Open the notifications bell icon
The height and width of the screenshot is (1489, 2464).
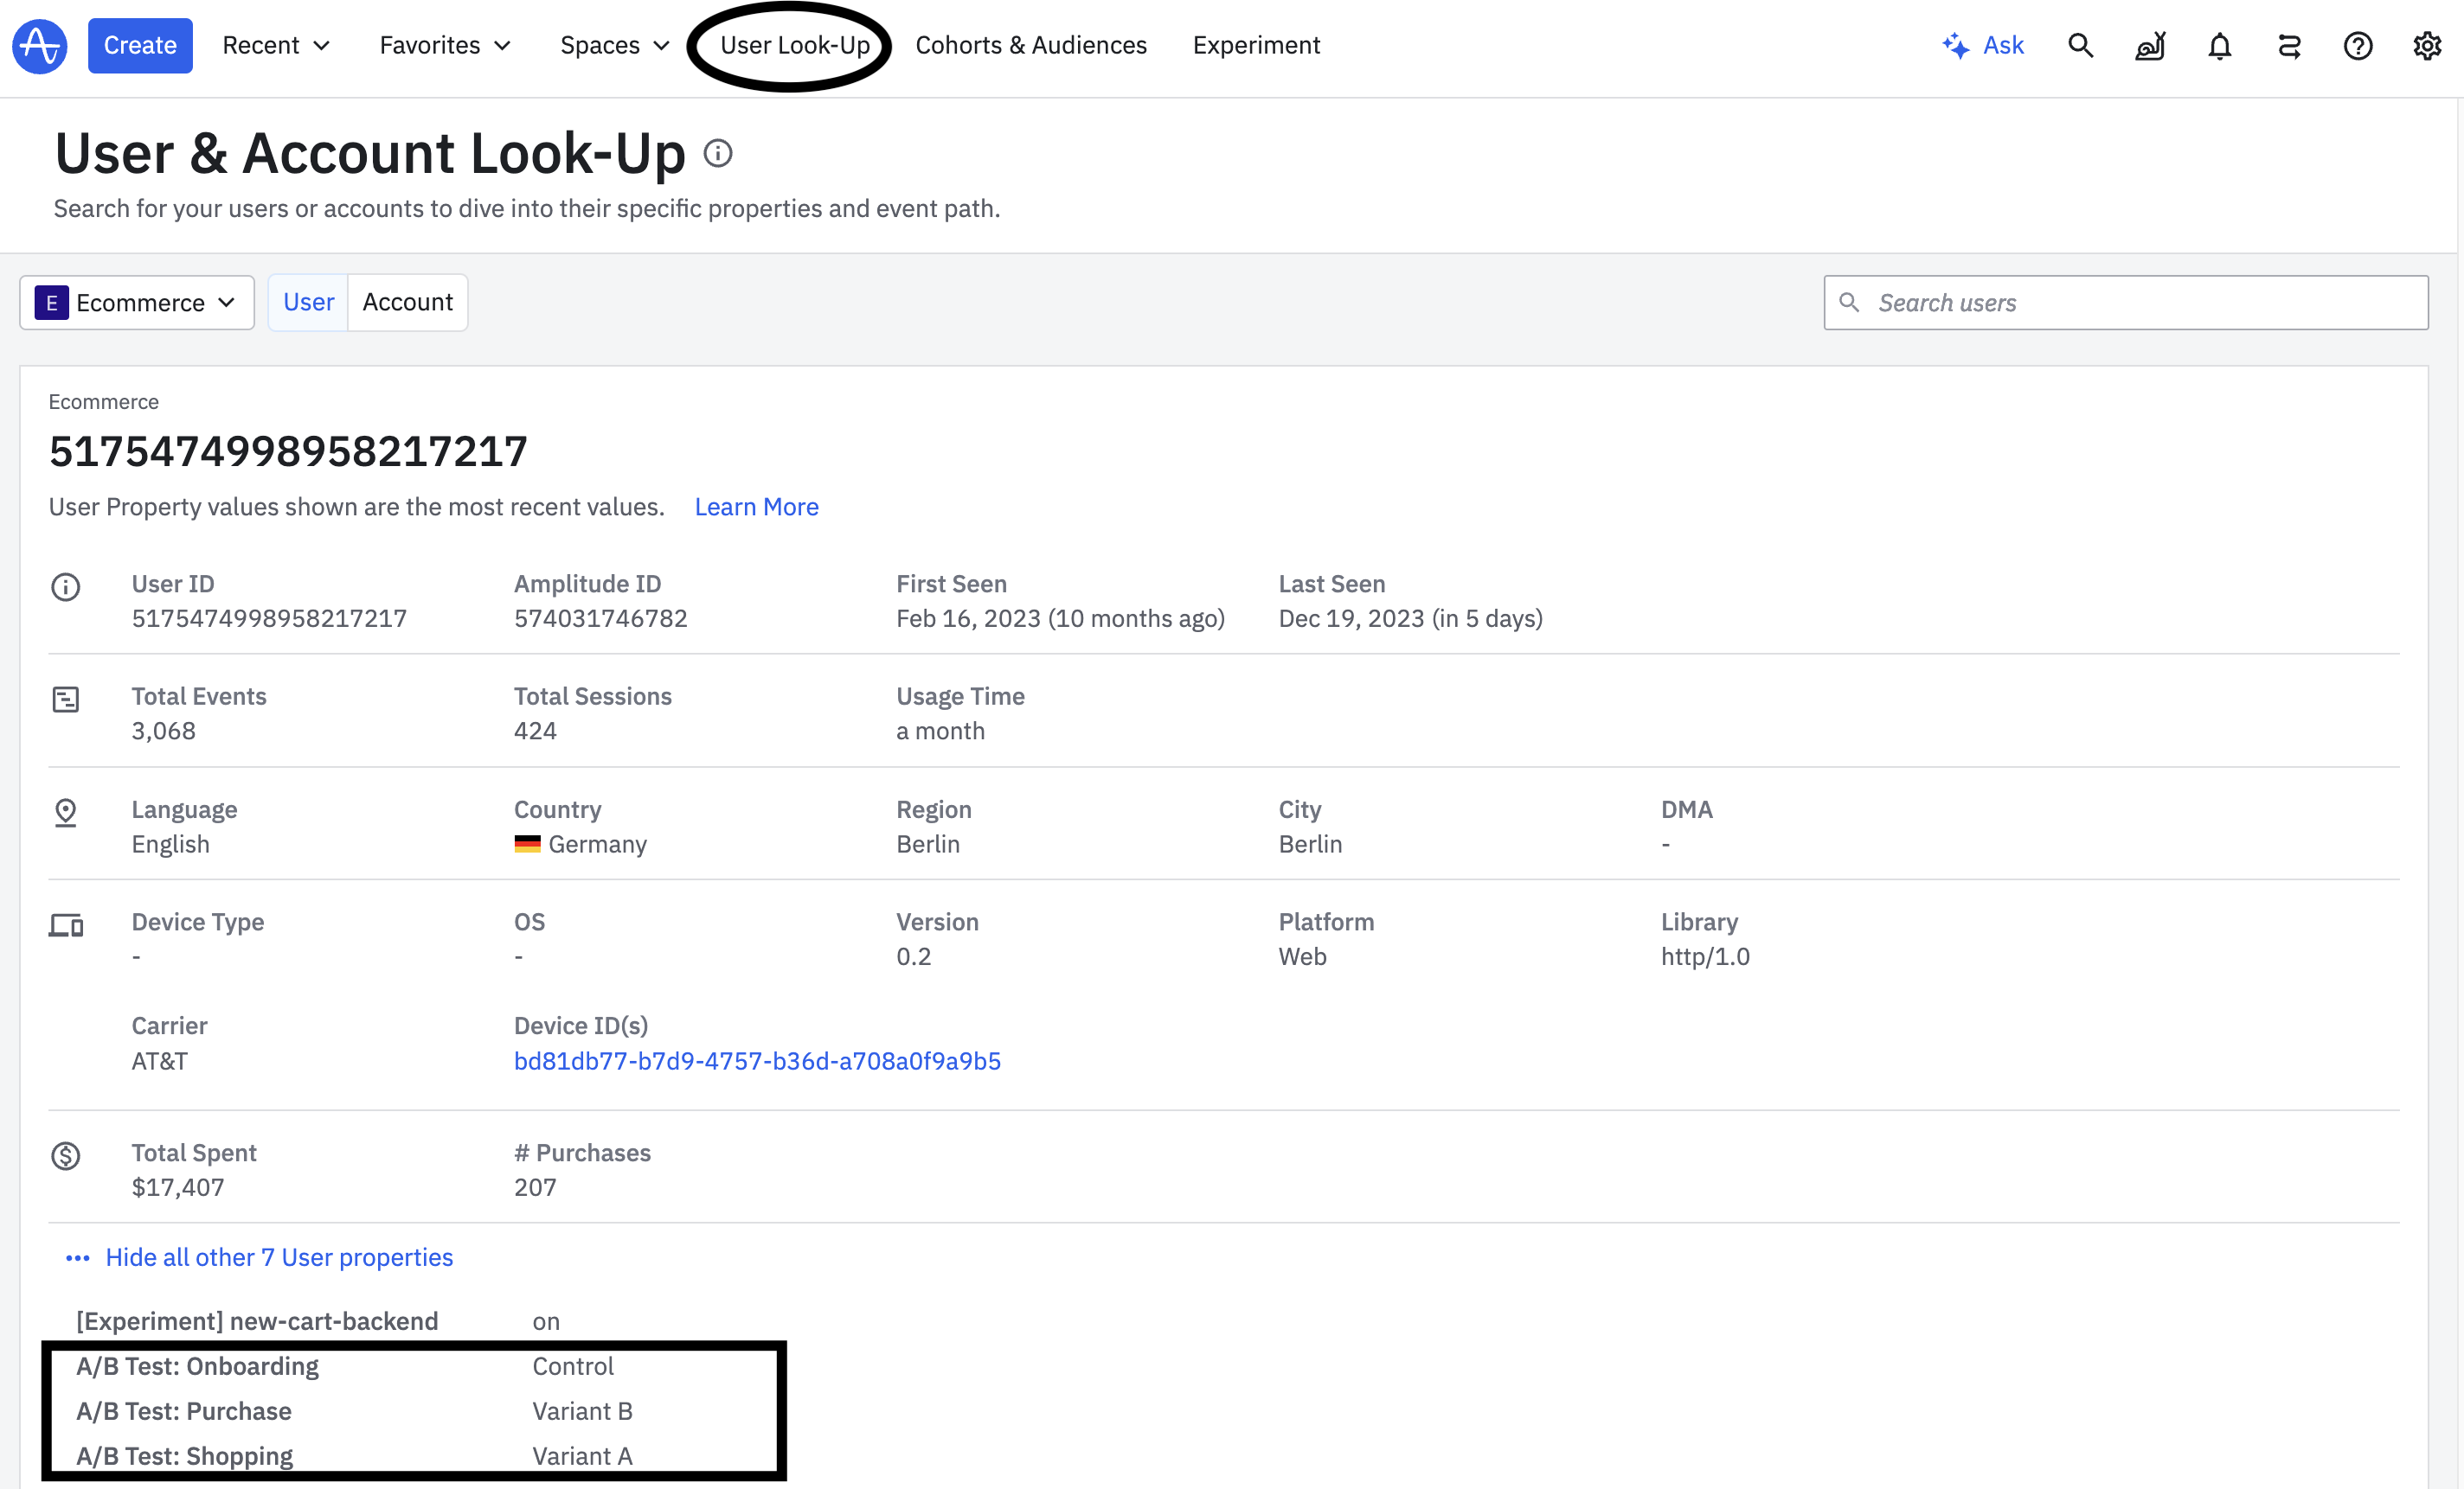pos(2219,46)
